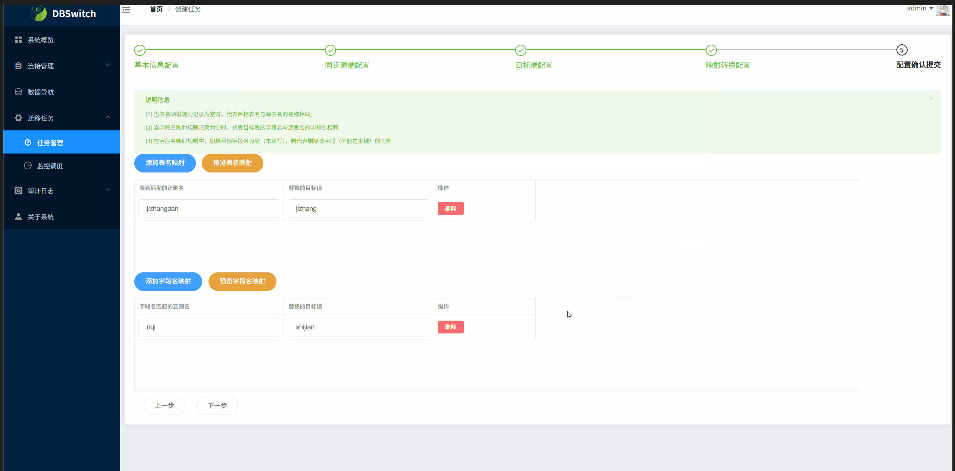Delete the jizhangdan table mapping row

coord(451,209)
